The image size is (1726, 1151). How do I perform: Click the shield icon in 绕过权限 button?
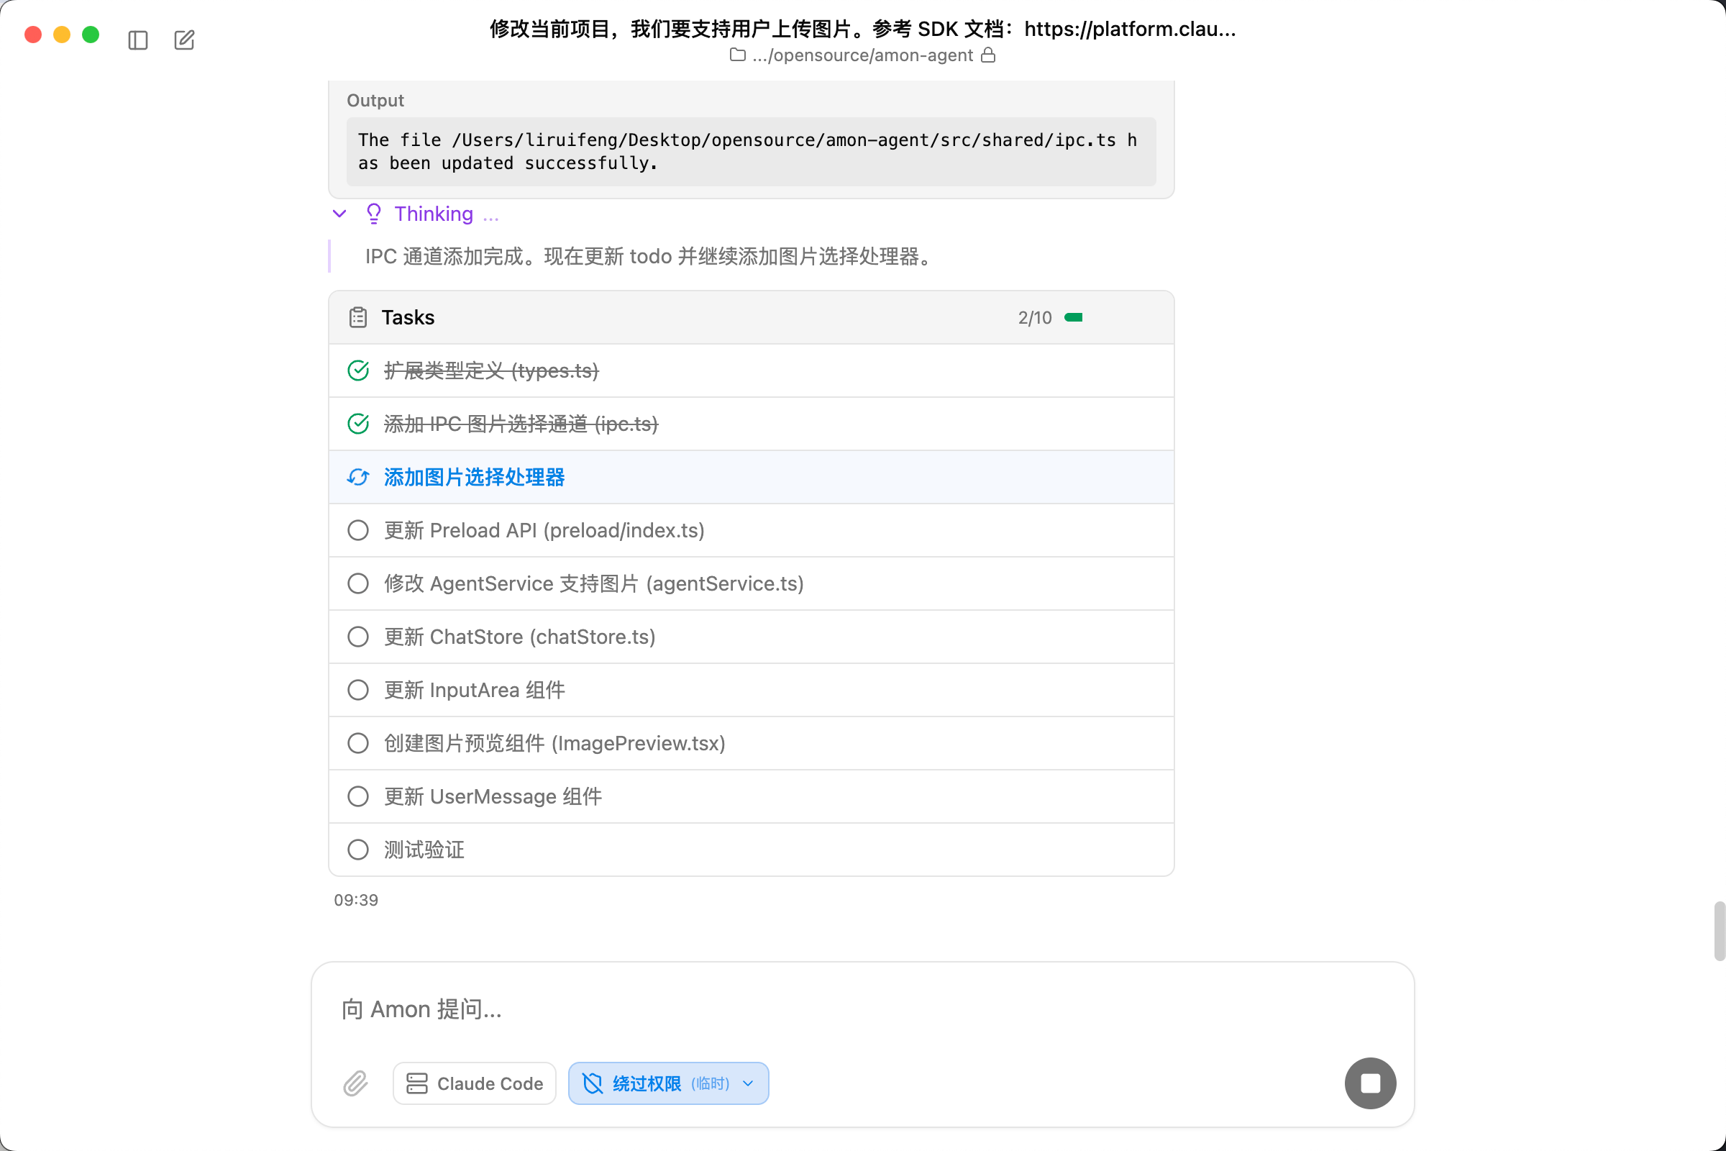point(593,1083)
